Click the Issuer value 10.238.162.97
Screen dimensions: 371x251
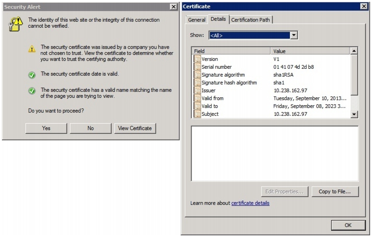291,90
